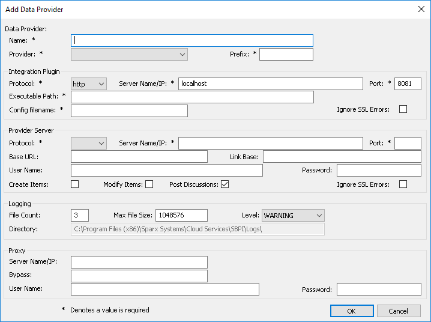The height and width of the screenshot is (322, 431).
Task: Select the Executable Path input field
Action: point(192,97)
